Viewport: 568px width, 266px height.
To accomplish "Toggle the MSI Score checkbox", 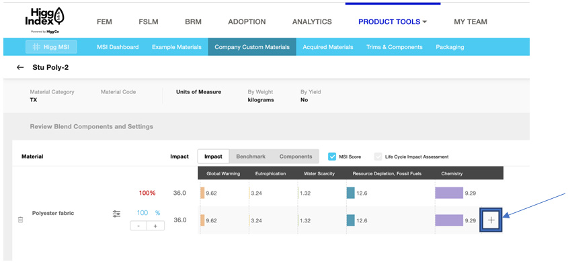I will pos(332,157).
